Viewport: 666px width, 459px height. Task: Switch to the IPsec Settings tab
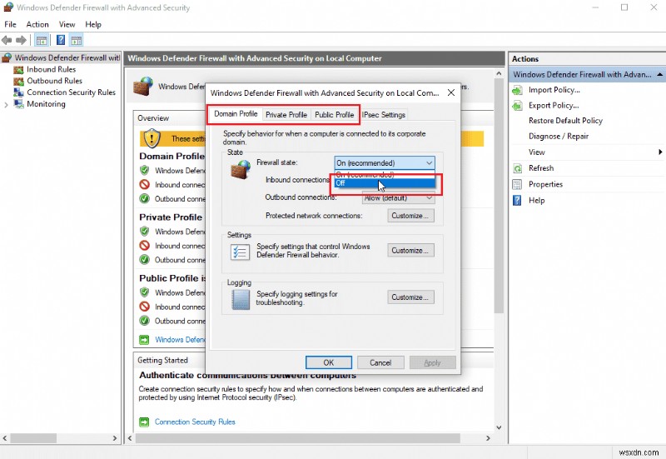[x=384, y=115]
